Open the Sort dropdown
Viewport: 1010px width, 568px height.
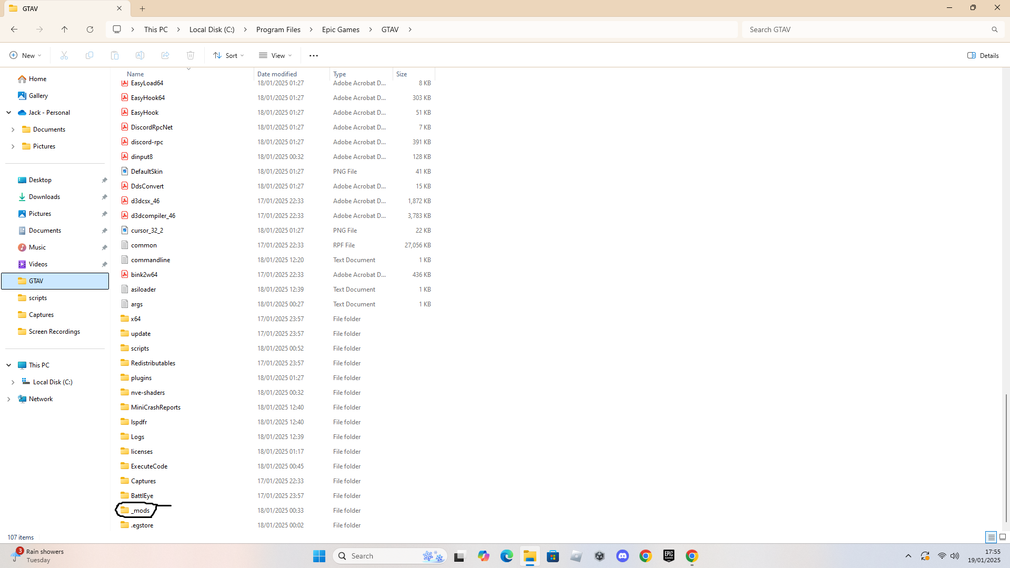(x=229, y=55)
